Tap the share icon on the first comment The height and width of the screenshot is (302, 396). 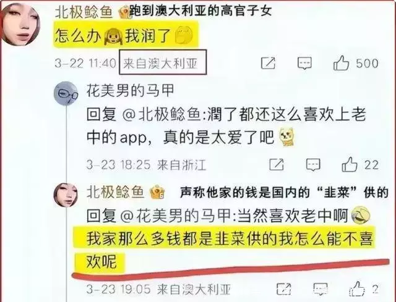click(268, 63)
